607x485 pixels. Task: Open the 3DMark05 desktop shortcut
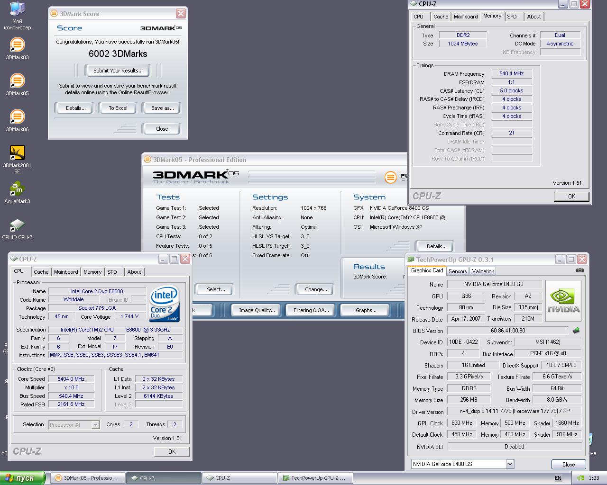pos(17,85)
